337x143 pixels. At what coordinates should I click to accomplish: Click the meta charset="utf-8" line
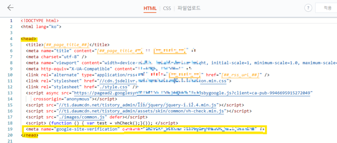[x=56, y=57]
